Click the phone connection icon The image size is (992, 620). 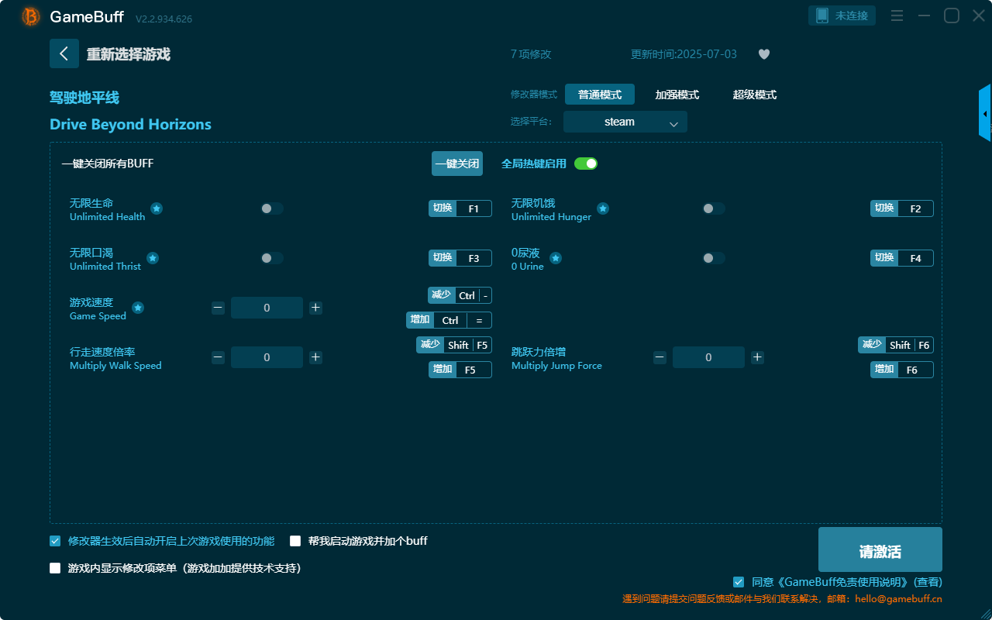821,15
